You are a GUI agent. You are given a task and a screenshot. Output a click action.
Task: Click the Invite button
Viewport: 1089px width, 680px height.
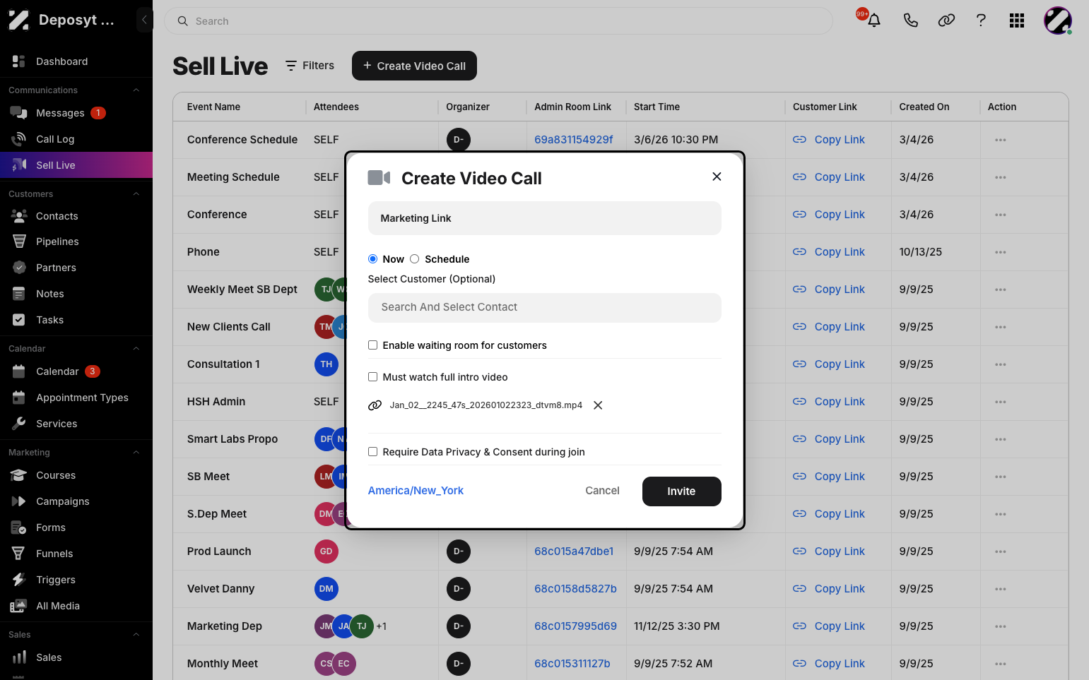pos(681,491)
